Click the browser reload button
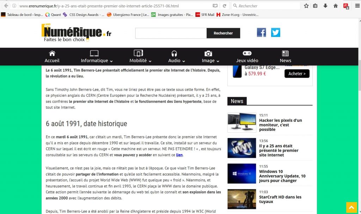The height and width of the screenshot is (214, 361). point(224,6)
